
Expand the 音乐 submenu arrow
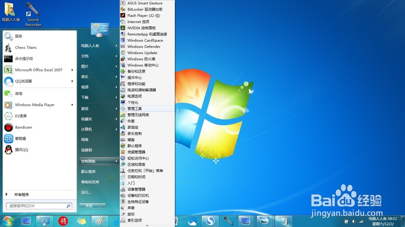pyautogui.click(x=116, y=77)
